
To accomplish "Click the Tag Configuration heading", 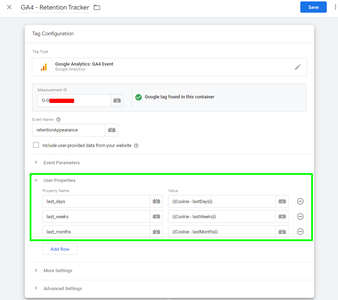I will click(x=53, y=33).
